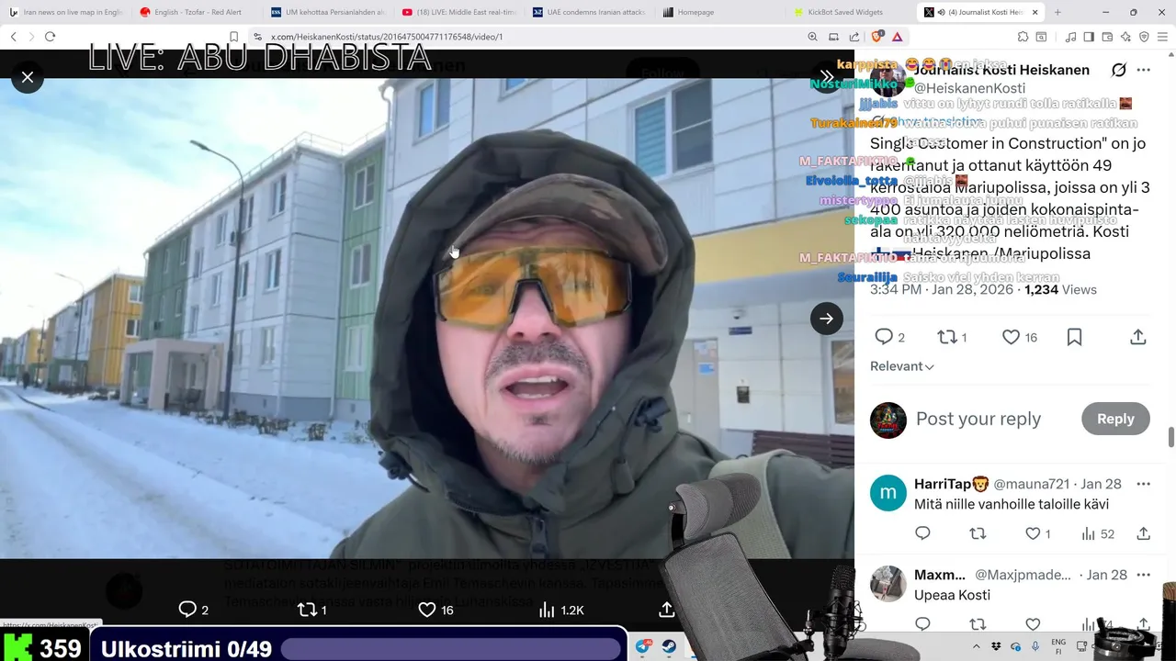Like the main post showing 16 likes
Viewport: 1176px width, 661px height.
pos(1019,337)
